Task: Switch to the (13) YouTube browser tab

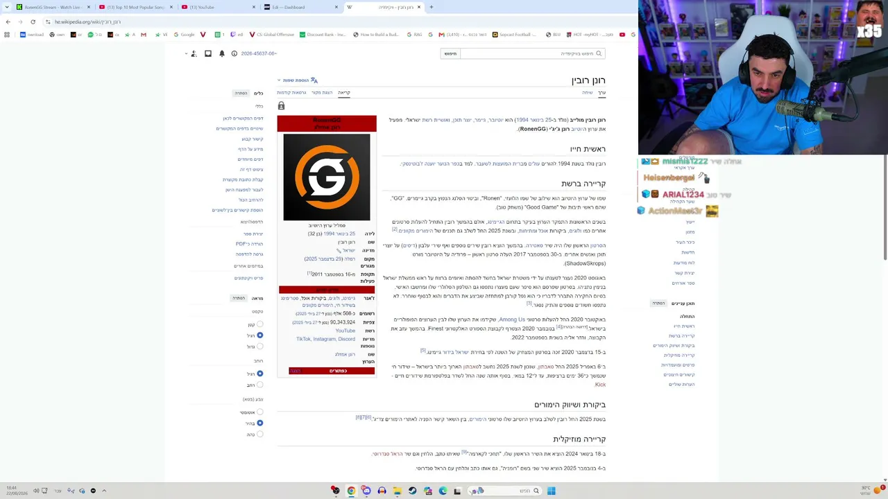Action: click(x=219, y=7)
